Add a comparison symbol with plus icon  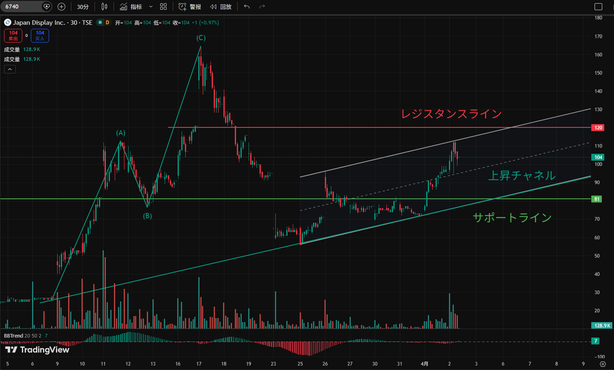click(x=61, y=7)
